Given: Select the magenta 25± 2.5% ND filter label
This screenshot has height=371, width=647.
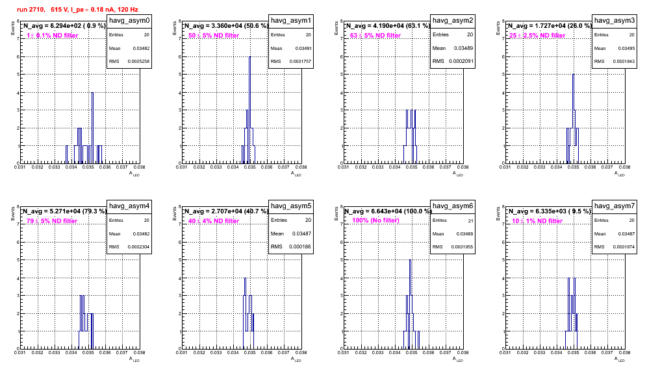Looking at the screenshot, I should click(x=537, y=36).
